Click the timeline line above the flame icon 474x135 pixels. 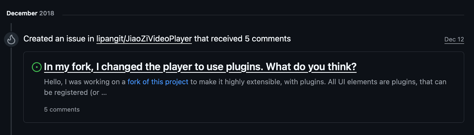[x=11, y=27]
